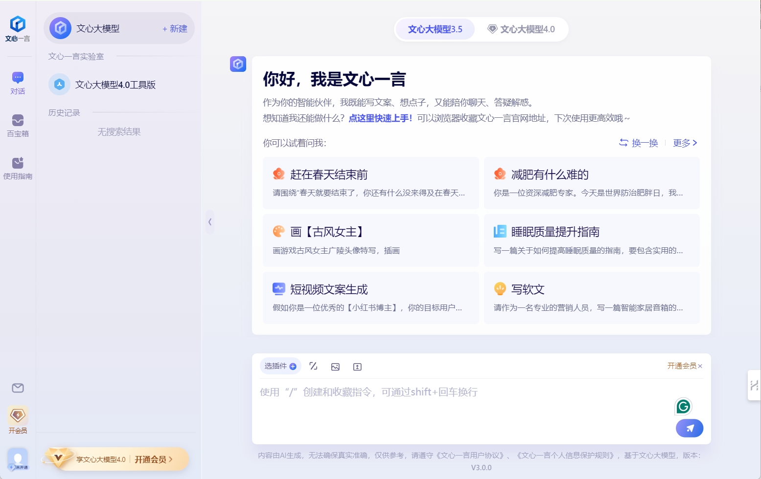Click the slash command icon
Image resolution: width=761 pixels, height=479 pixels.
[314, 366]
